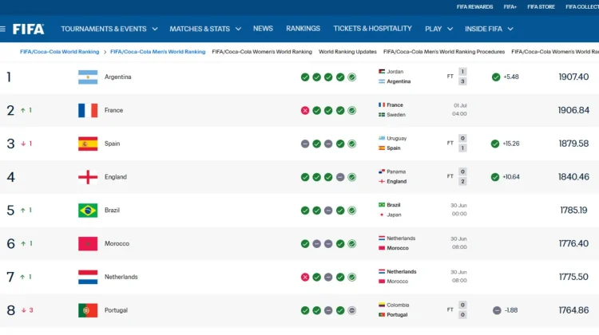Click Spain's total points 1879.58
Screen dimensions: 599x335
[x=573, y=144]
